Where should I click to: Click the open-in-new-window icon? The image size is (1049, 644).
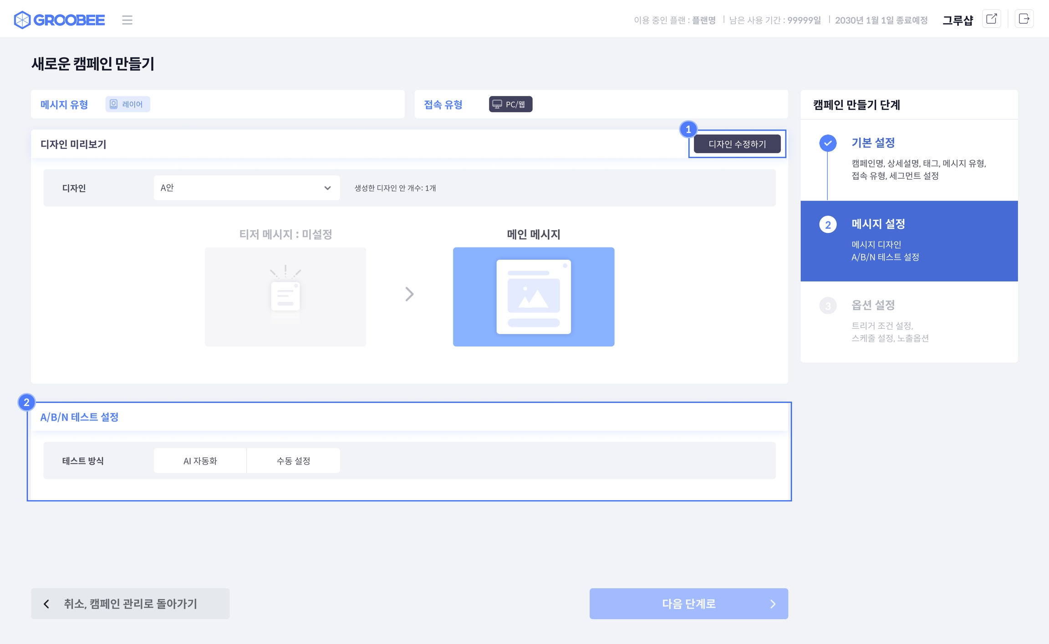[x=991, y=19]
